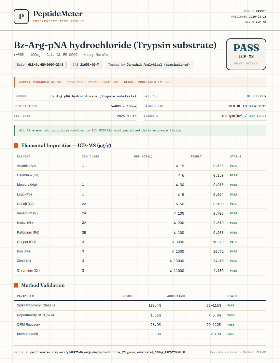Image resolution: width=280 pixels, height=363 pixels.
Task: Click the PDE (ORAL) column header
Action: click(143, 156)
